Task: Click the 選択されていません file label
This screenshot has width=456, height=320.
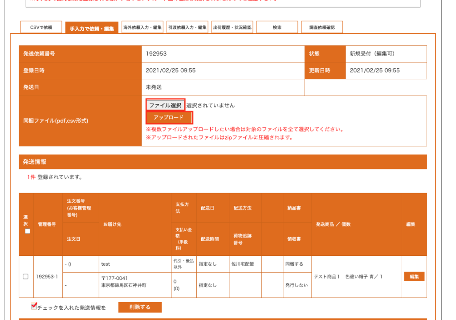Action: click(x=210, y=106)
